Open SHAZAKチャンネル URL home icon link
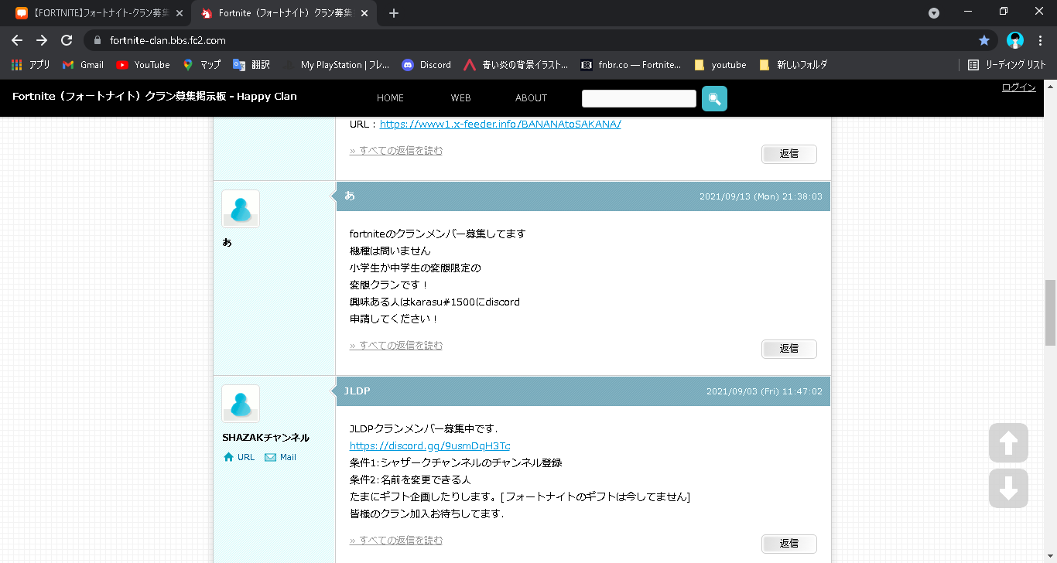The height and width of the screenshot is (563, 1057). [x=239, y=457]
